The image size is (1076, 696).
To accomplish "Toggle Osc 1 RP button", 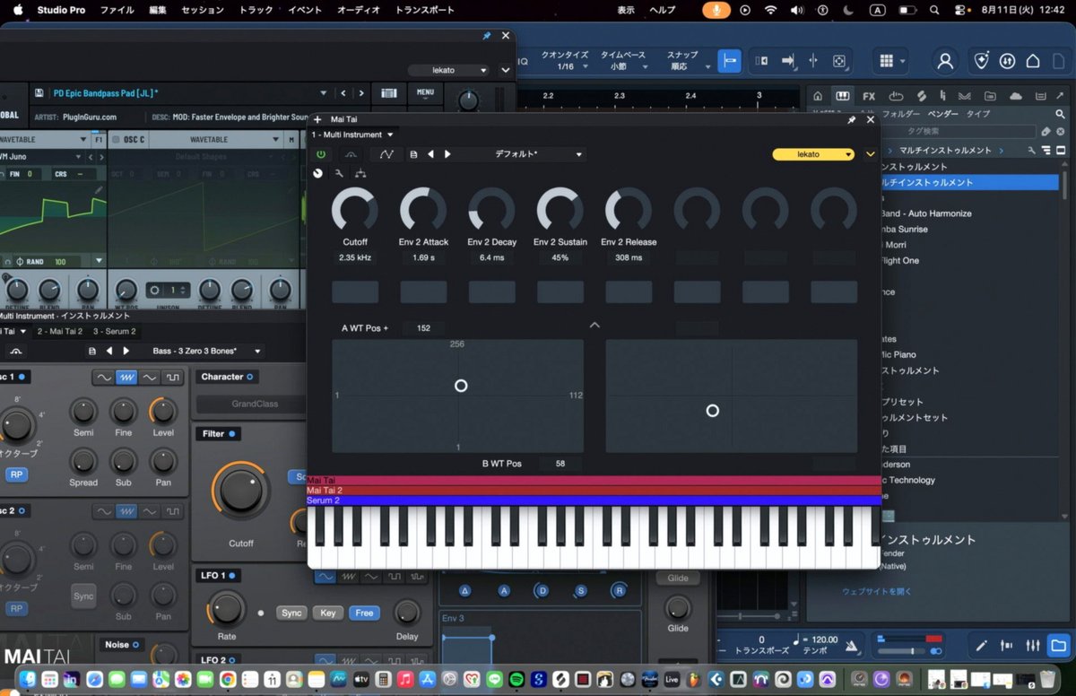I will (x=16, y=474).
